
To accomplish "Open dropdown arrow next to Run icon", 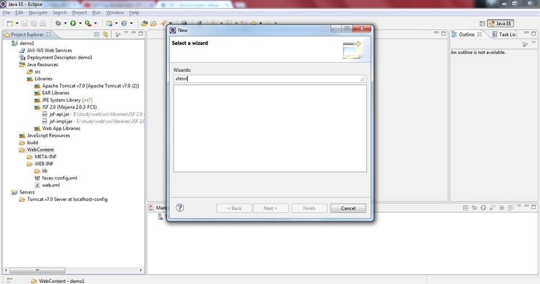I will coord(80,24).
